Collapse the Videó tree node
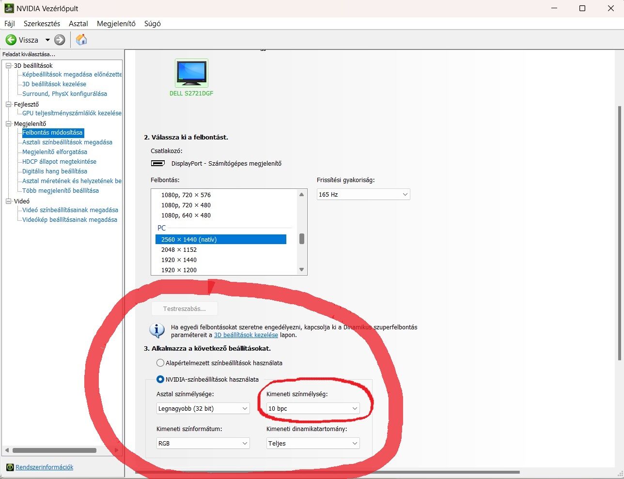The width and height of the screenshot is (624, 479). [8, 201]
